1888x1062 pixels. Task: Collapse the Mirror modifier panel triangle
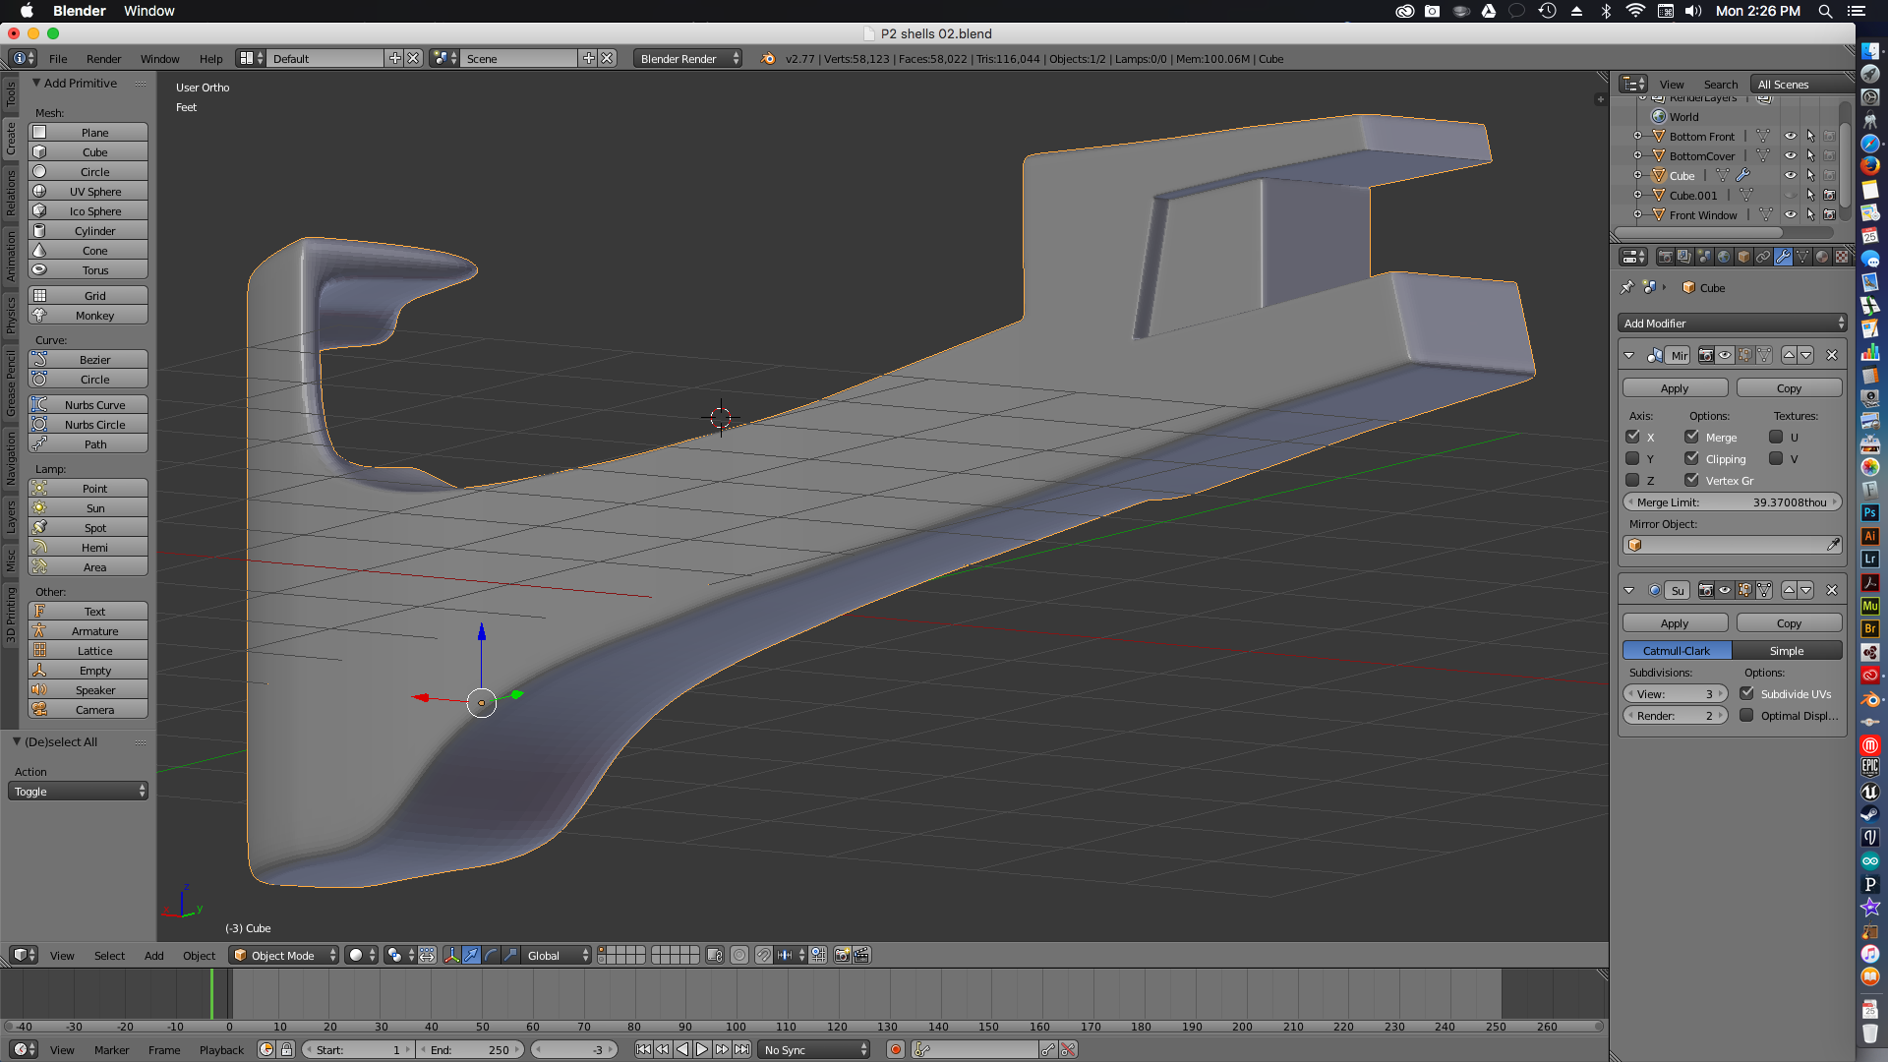[1629, 355]
